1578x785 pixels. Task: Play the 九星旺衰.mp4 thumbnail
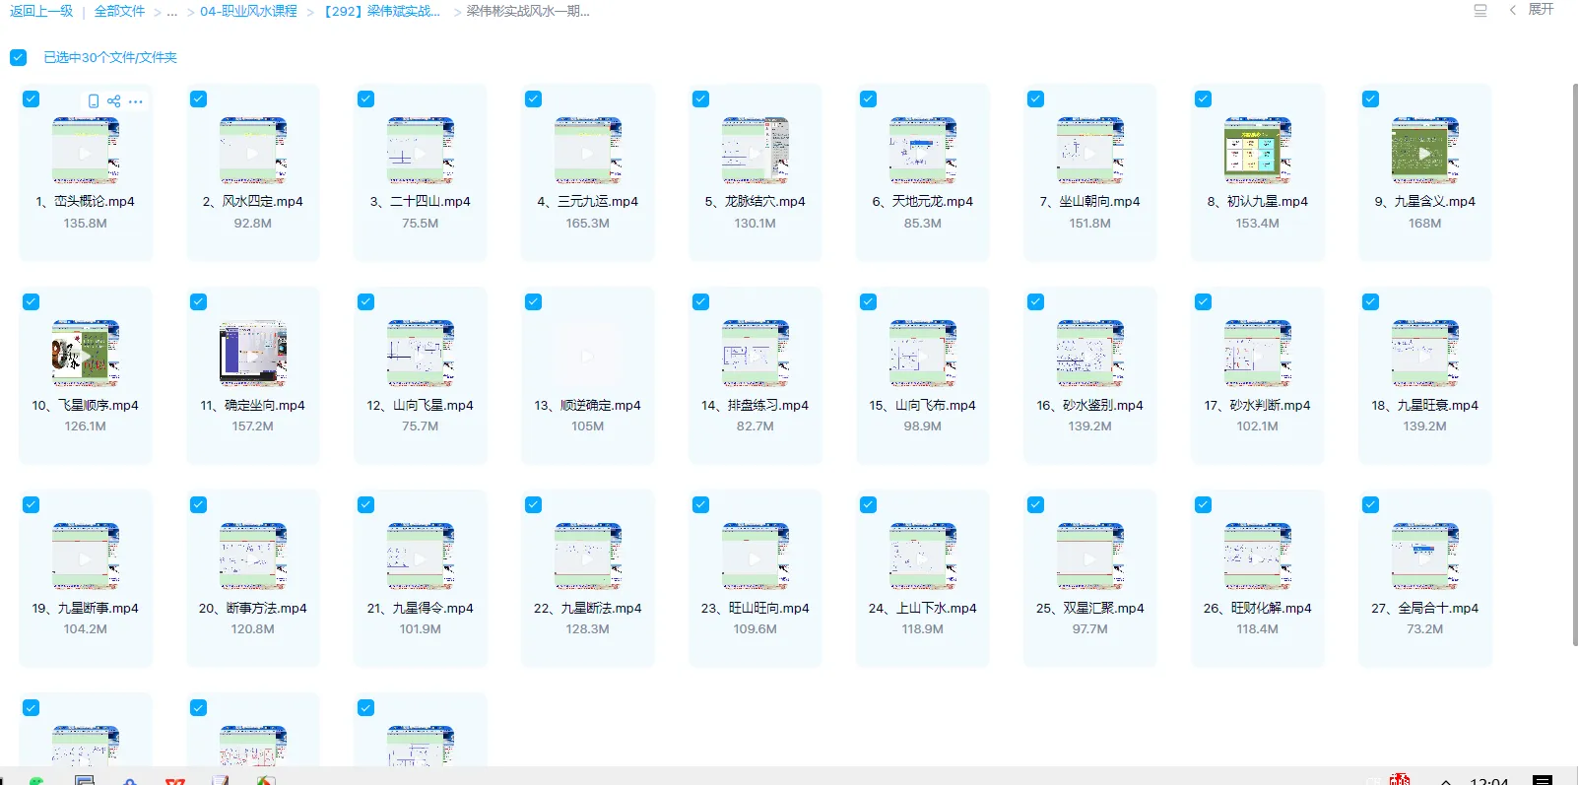(x=1425, y=354)
